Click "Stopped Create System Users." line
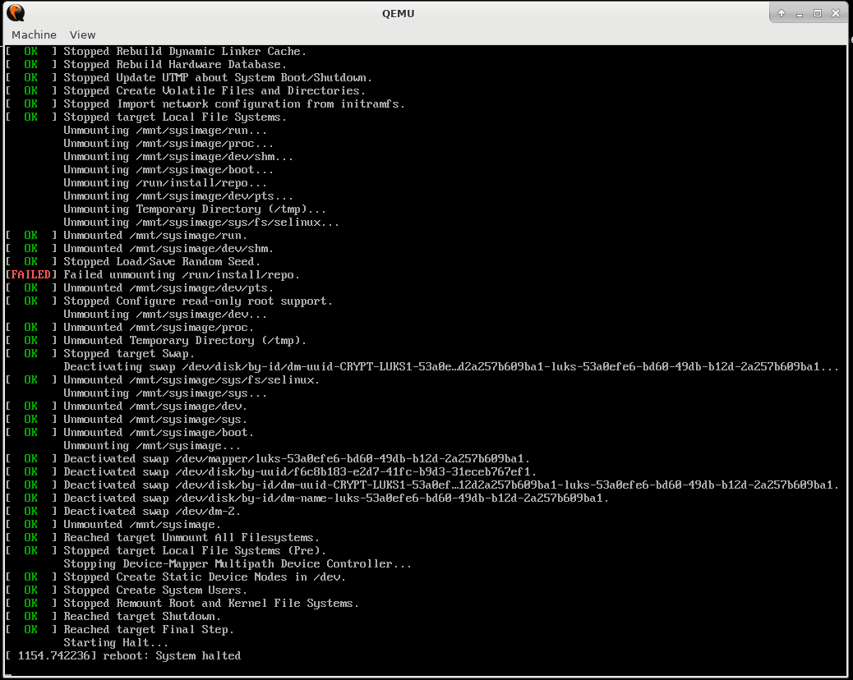 155,590
